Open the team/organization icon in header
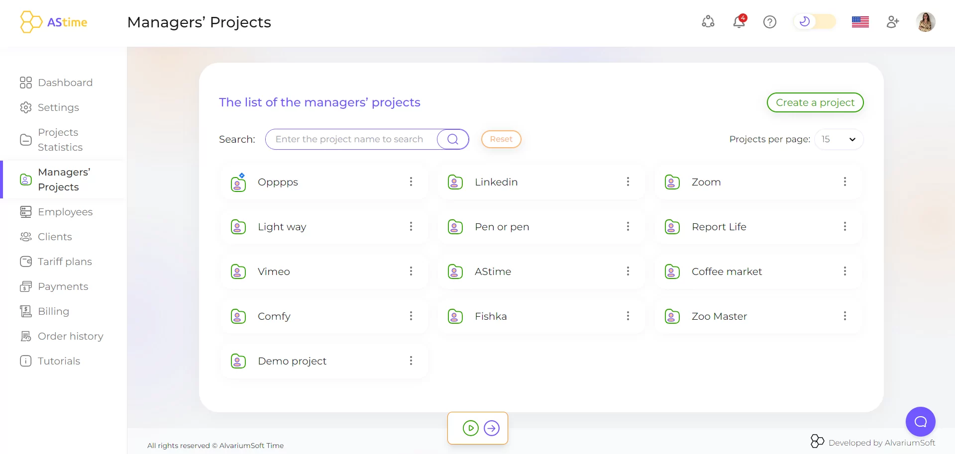The image size is (955, 454). [x=708, y=22]
